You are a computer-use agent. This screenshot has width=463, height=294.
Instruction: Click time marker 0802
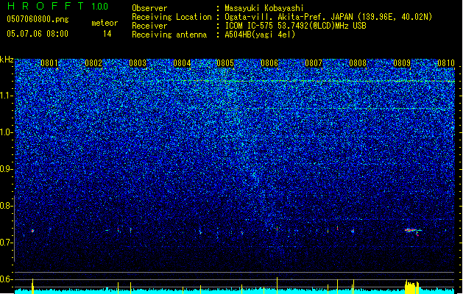click(x=93, y=63)
